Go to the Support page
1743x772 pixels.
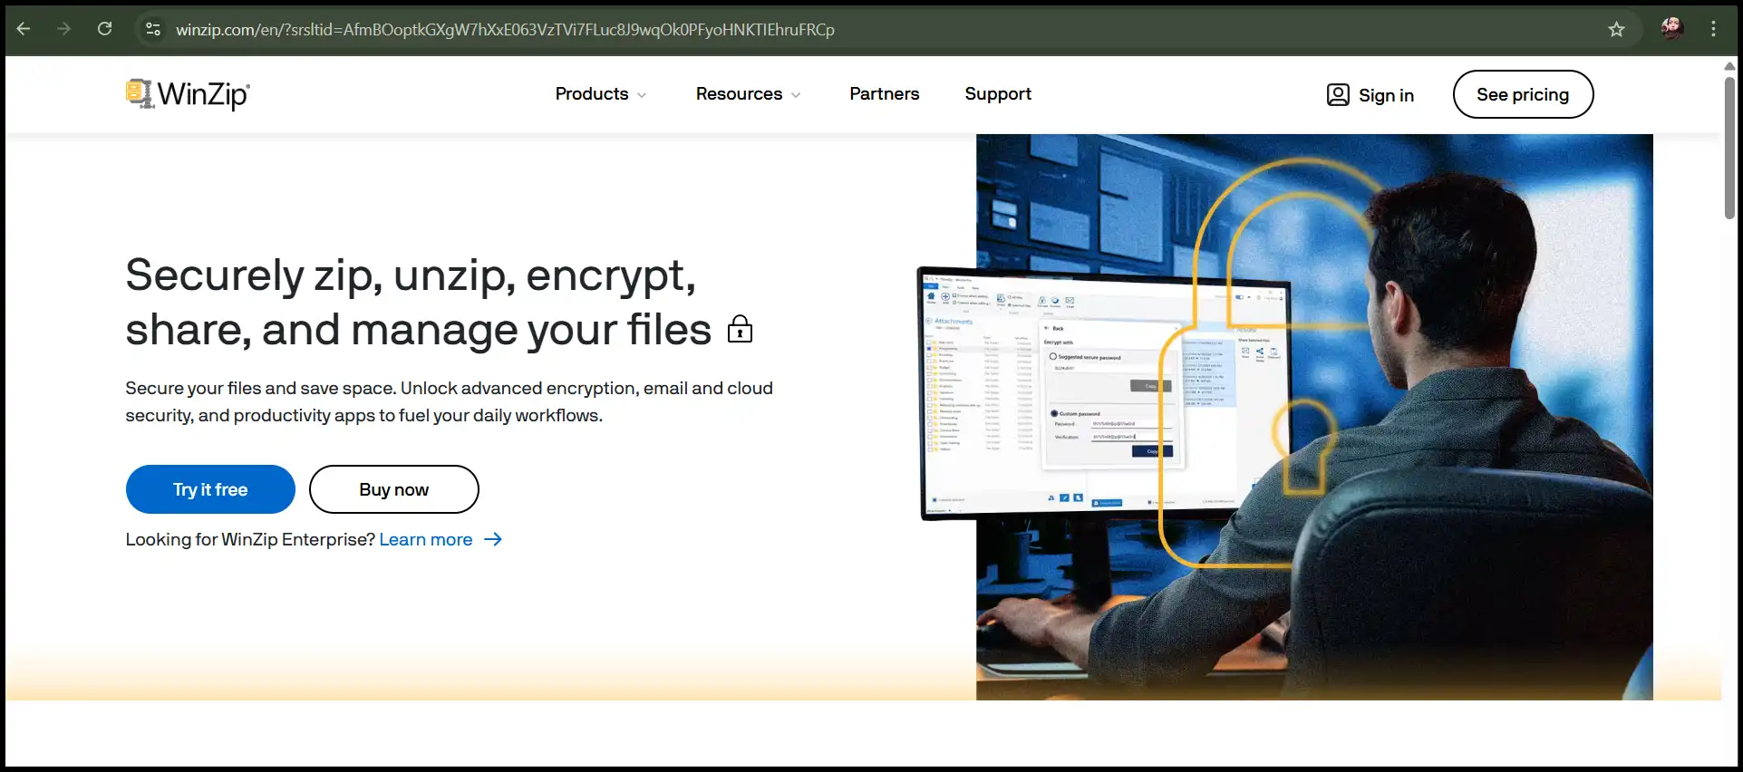click(x=998, y=94)
